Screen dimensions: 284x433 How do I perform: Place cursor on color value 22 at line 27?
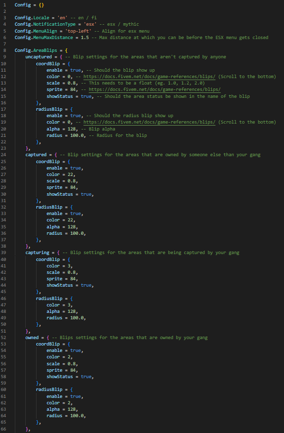point(70,174)
